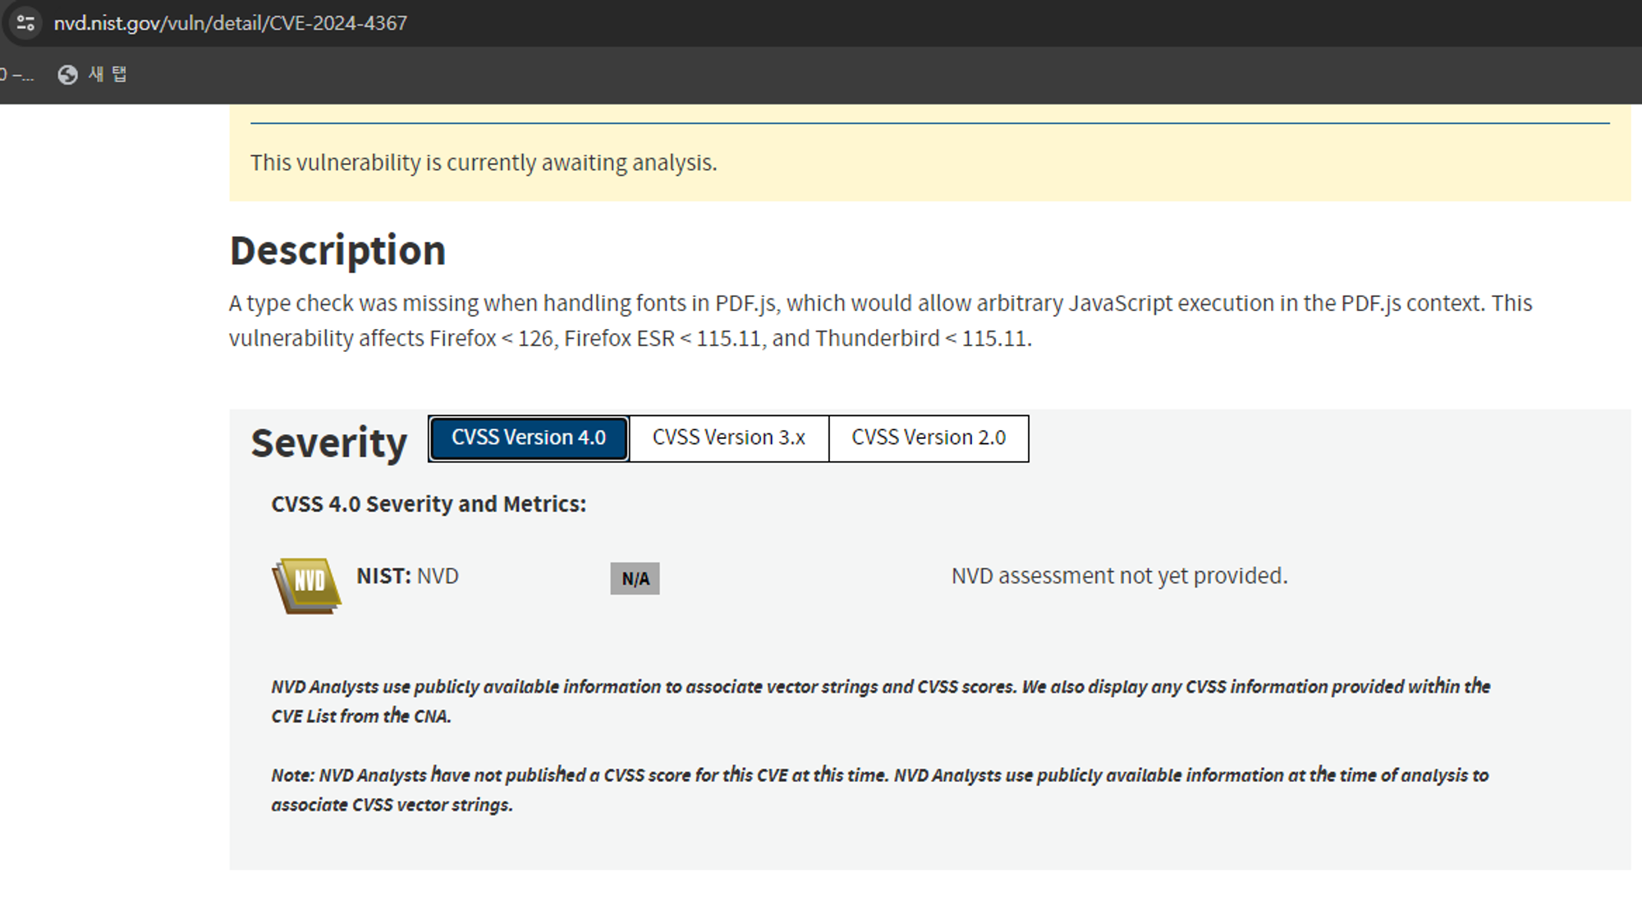Click 'CVSS 4.0 Severity and Metrics' label
1642x905 pixels.
(x=429, y=504)
